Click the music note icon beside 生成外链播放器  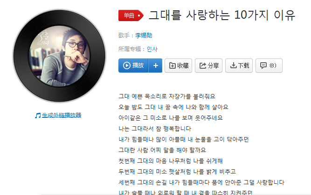tap(38, 116)
